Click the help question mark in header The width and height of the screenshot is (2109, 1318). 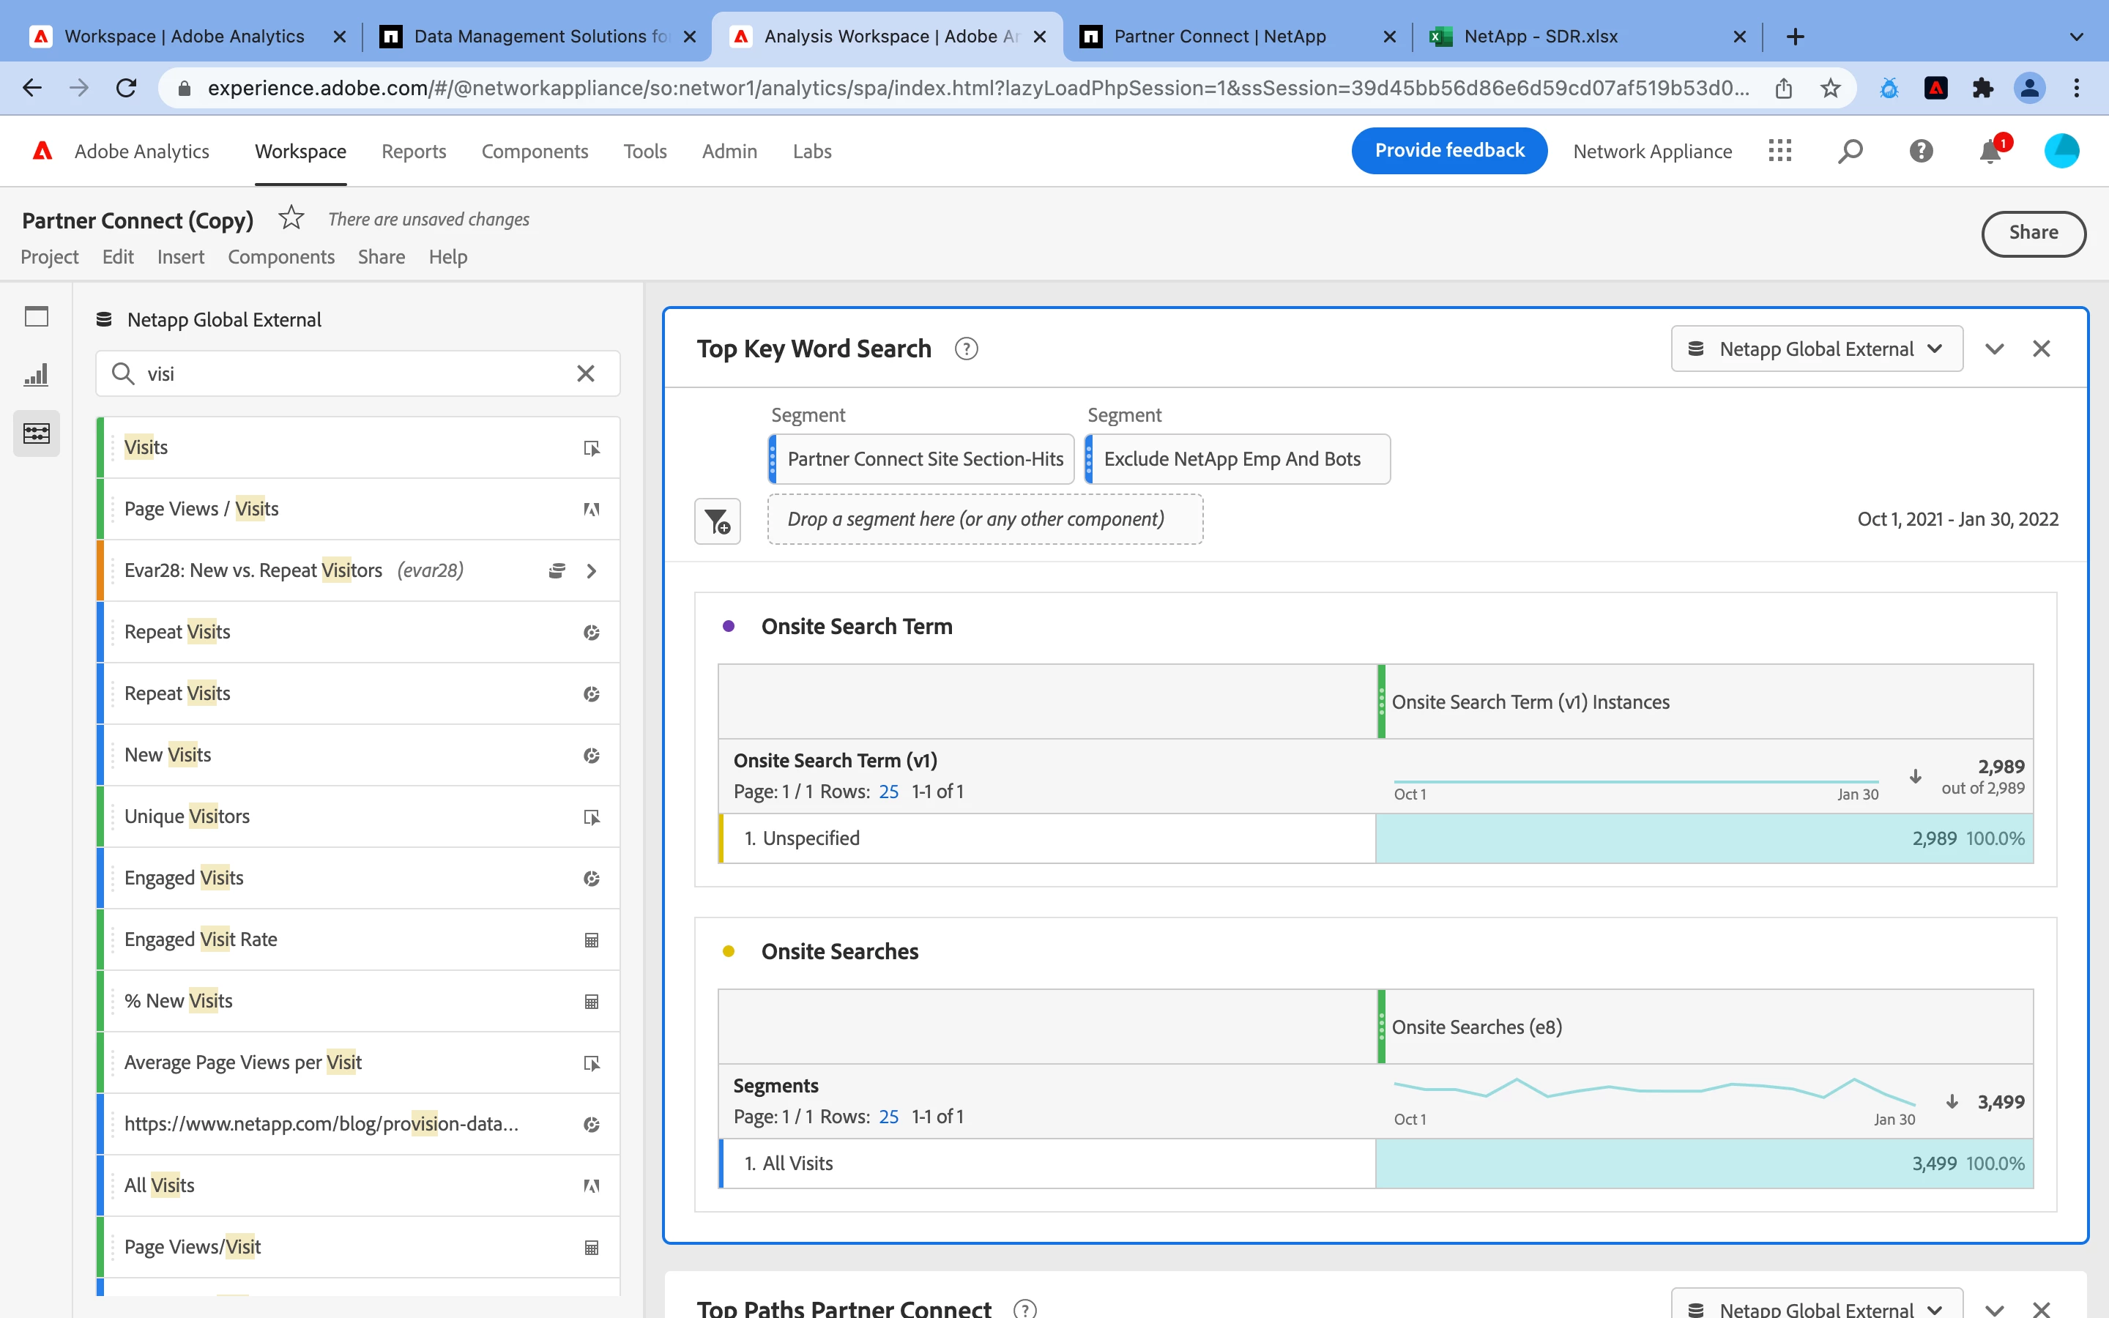[1921, 152]
